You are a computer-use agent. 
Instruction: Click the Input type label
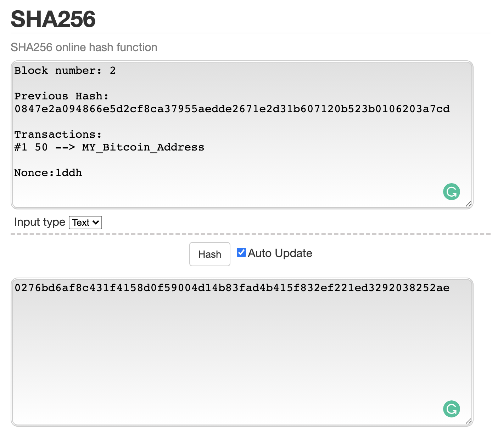[x=40, y=222]
